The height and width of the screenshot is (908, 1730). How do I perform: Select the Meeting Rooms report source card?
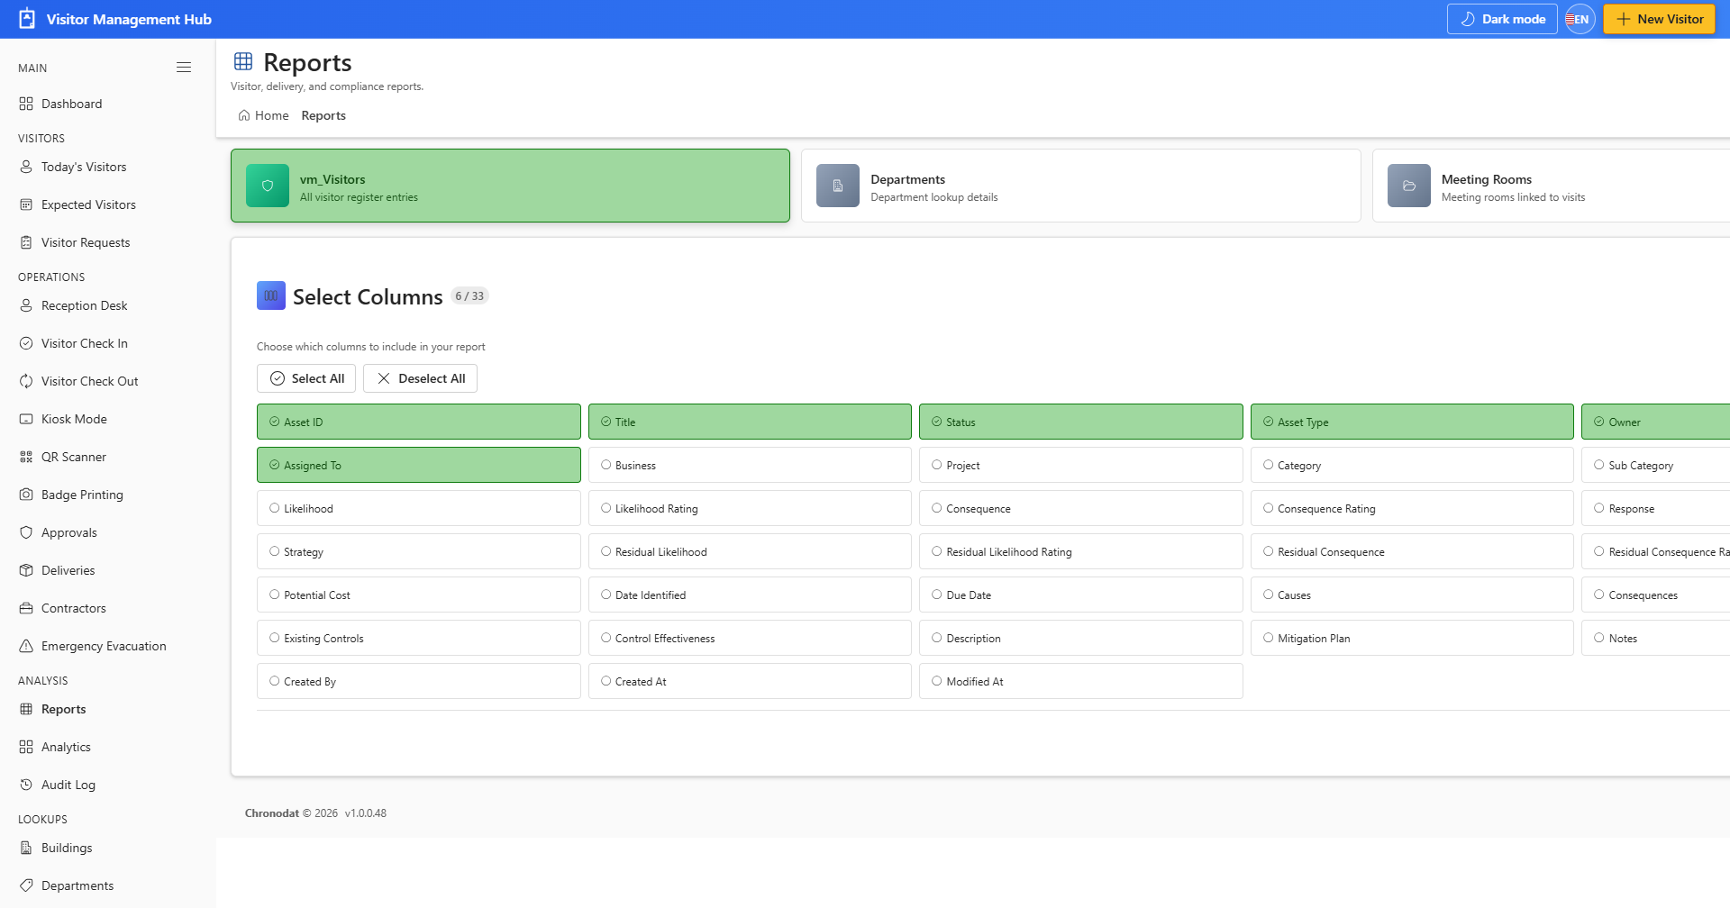pos(1552,186)
